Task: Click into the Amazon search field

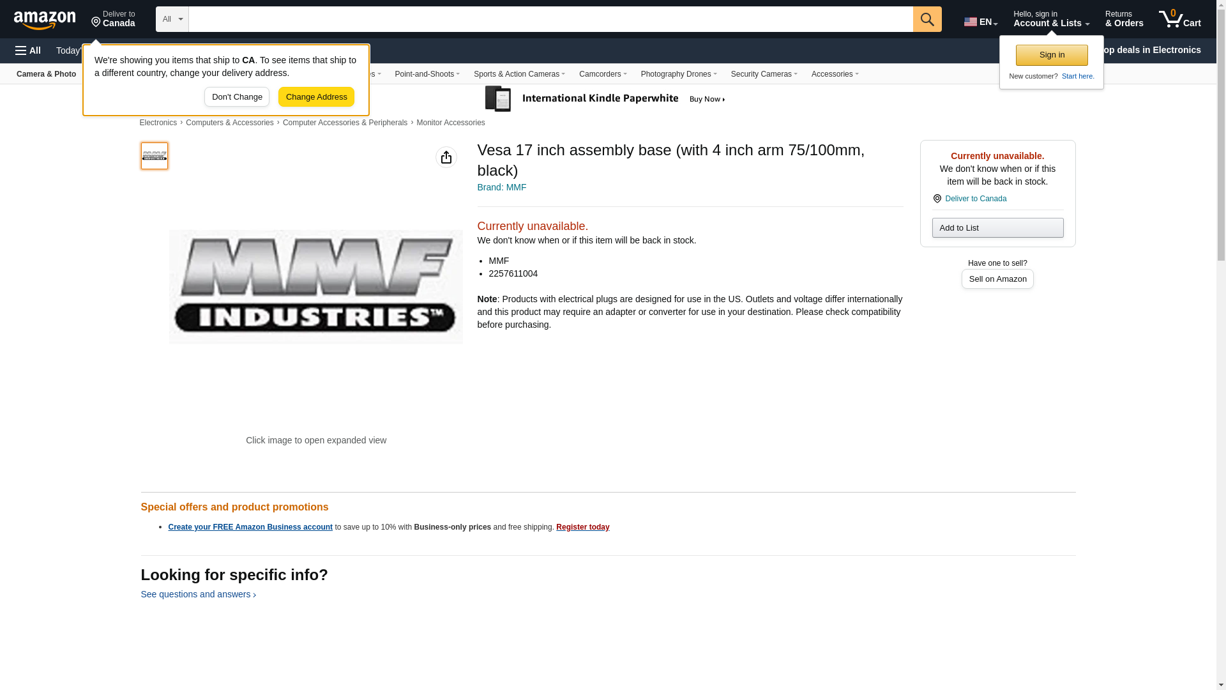Action: (550, 19)
